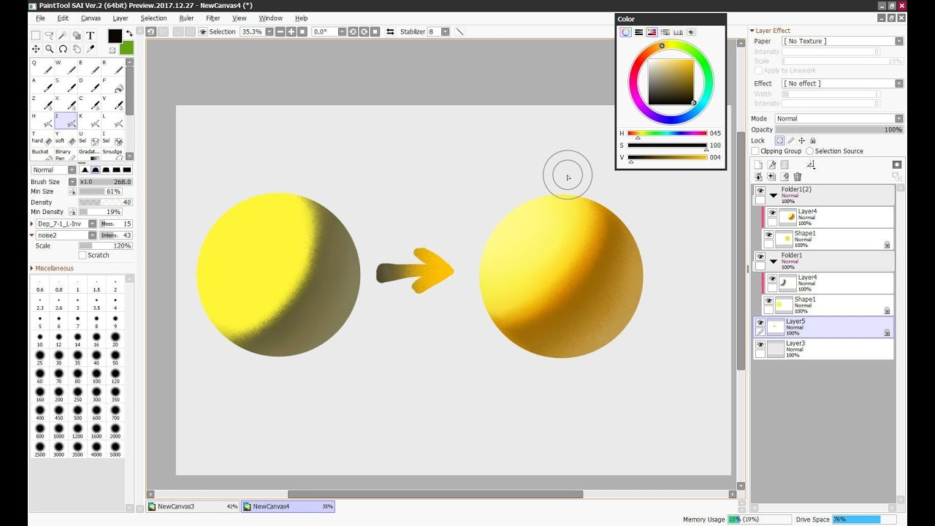Toggle the preserve opacity lock
Screen dimensions: 935x526
(779, 140)
